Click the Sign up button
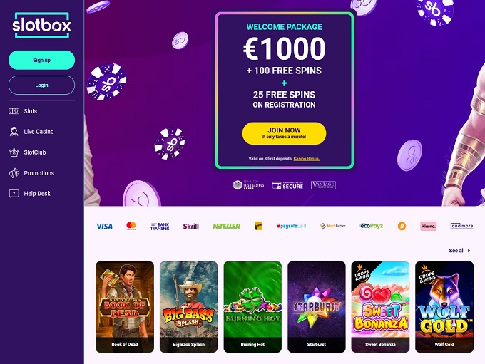Image resolution: width=485 pixels, height=364 pixels. tap(42, 60)
